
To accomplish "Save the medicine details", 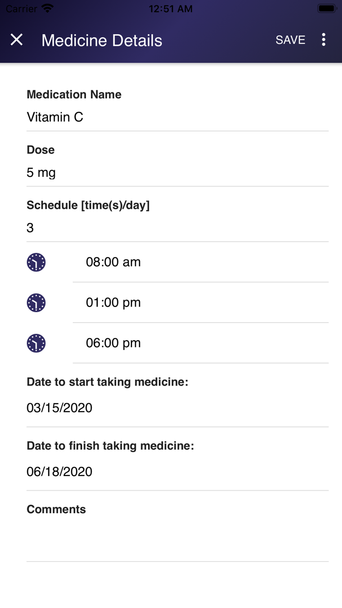I will (290, 40).
